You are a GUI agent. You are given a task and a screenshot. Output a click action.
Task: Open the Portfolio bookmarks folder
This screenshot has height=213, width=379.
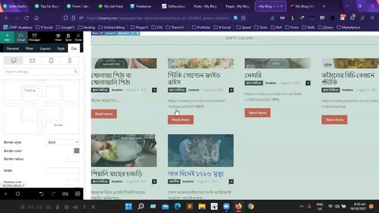(201, 27)
